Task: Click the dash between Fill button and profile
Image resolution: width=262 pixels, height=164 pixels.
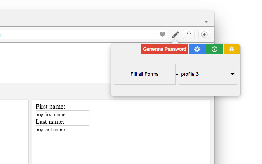Action: point(177,75)
